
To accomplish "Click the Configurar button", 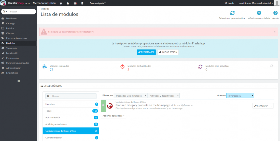I will (x=261, y=106).
